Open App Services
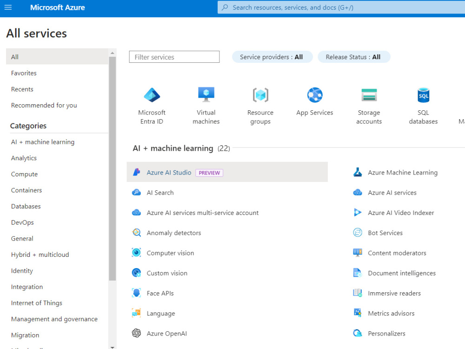465x349 pixels. 315,94
